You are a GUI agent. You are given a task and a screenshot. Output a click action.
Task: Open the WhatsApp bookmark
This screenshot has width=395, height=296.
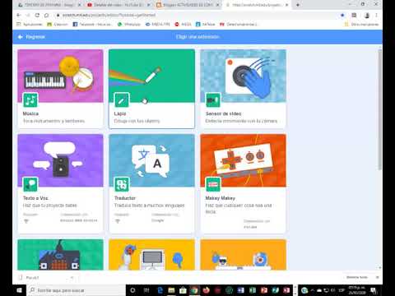129,25
